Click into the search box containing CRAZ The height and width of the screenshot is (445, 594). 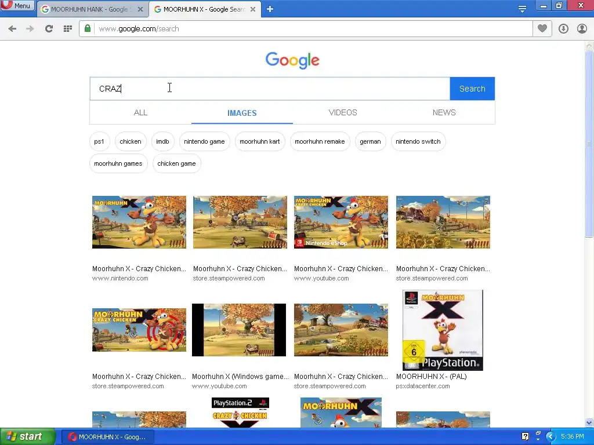[x=270, y=89]
